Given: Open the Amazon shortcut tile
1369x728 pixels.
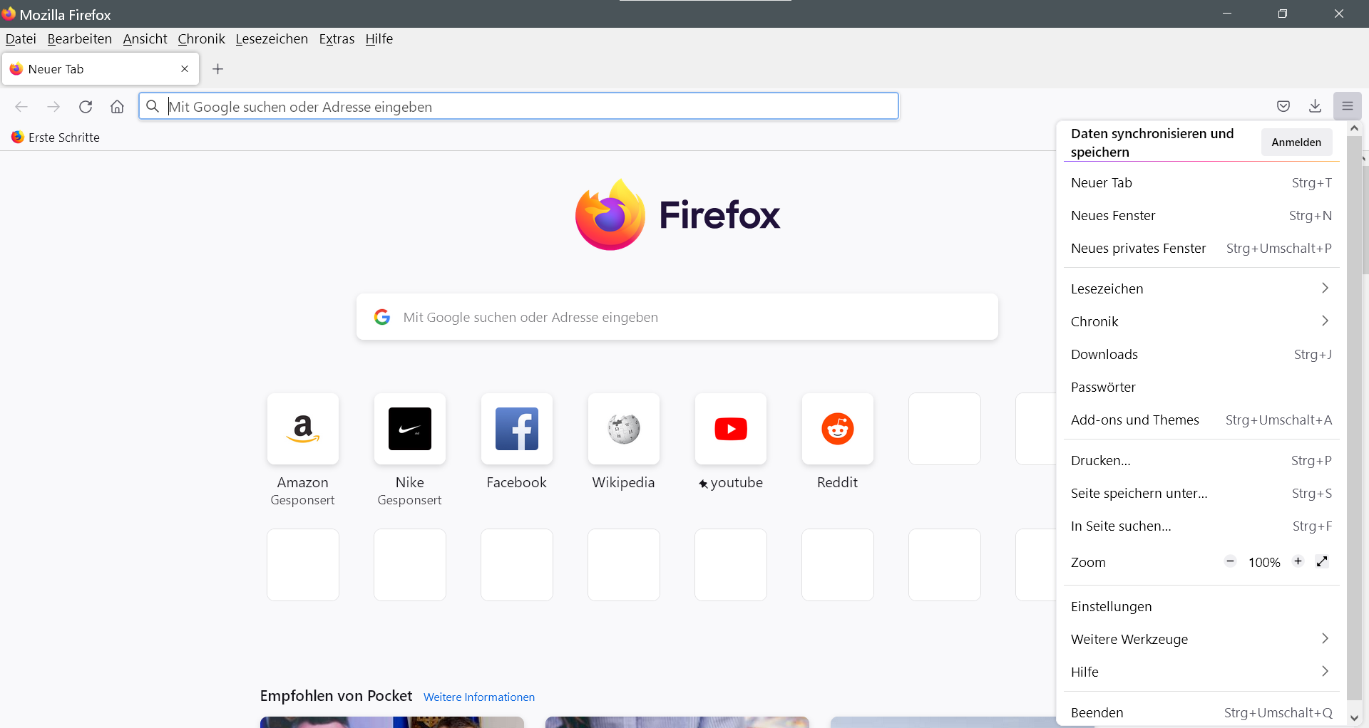Looking at the screenshot, I should point(303,429).
